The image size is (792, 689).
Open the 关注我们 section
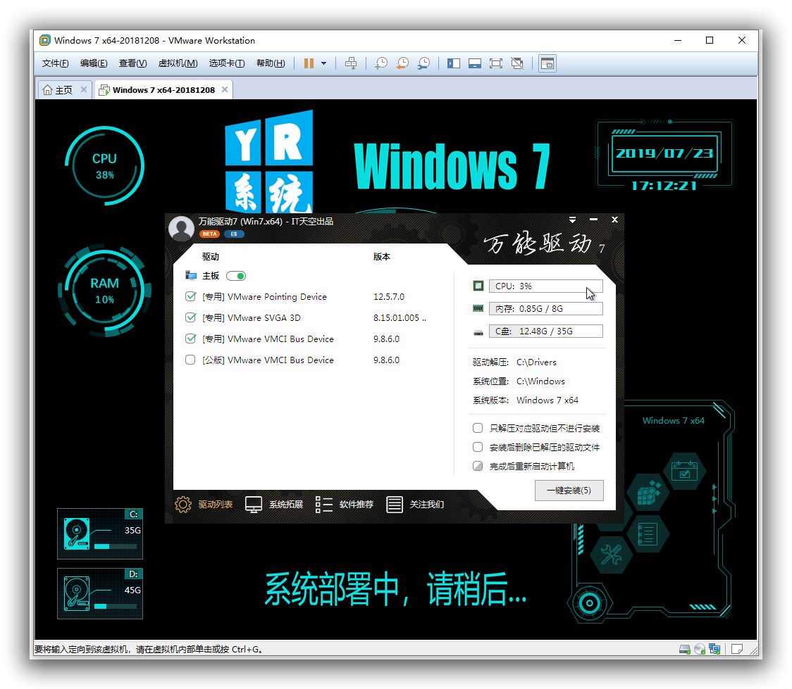(427, 505)
